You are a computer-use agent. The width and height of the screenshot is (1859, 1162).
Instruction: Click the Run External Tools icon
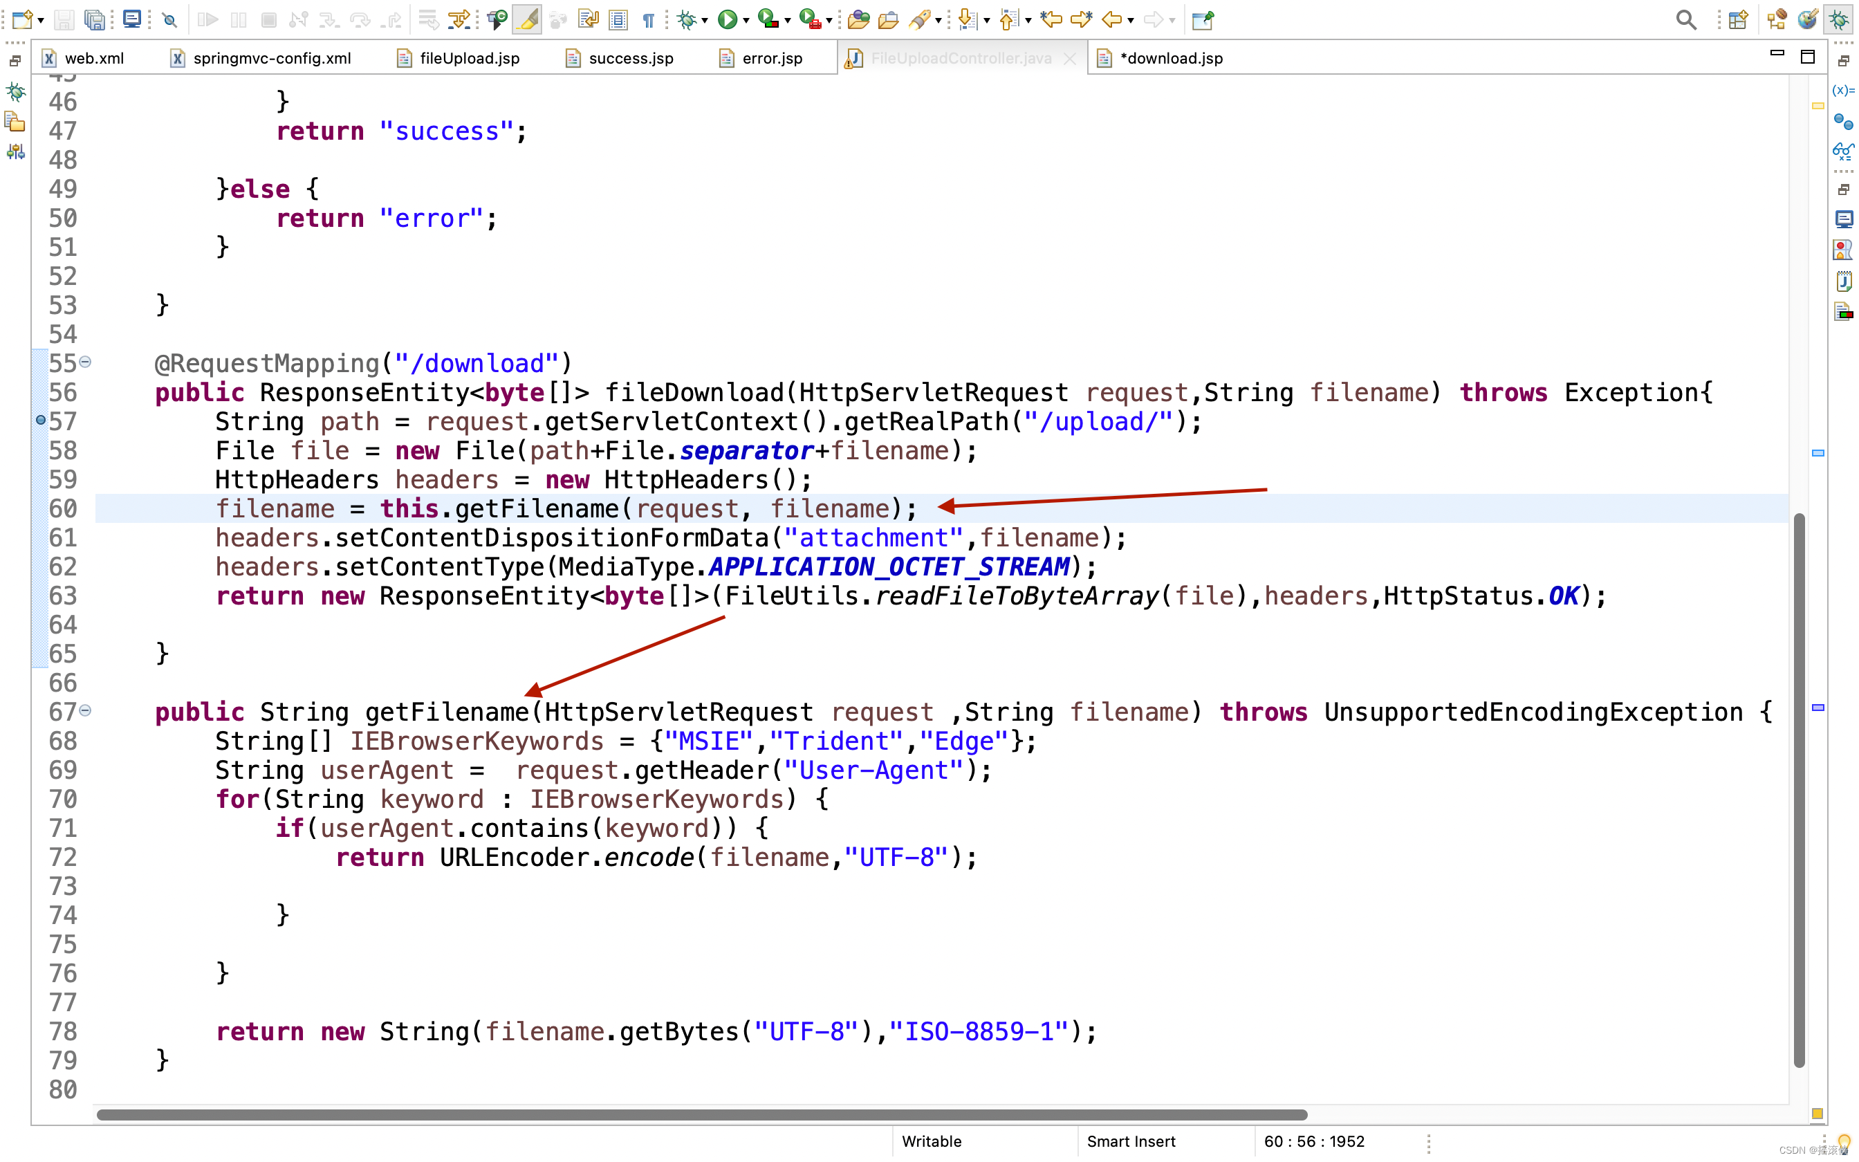pos(810,19)
